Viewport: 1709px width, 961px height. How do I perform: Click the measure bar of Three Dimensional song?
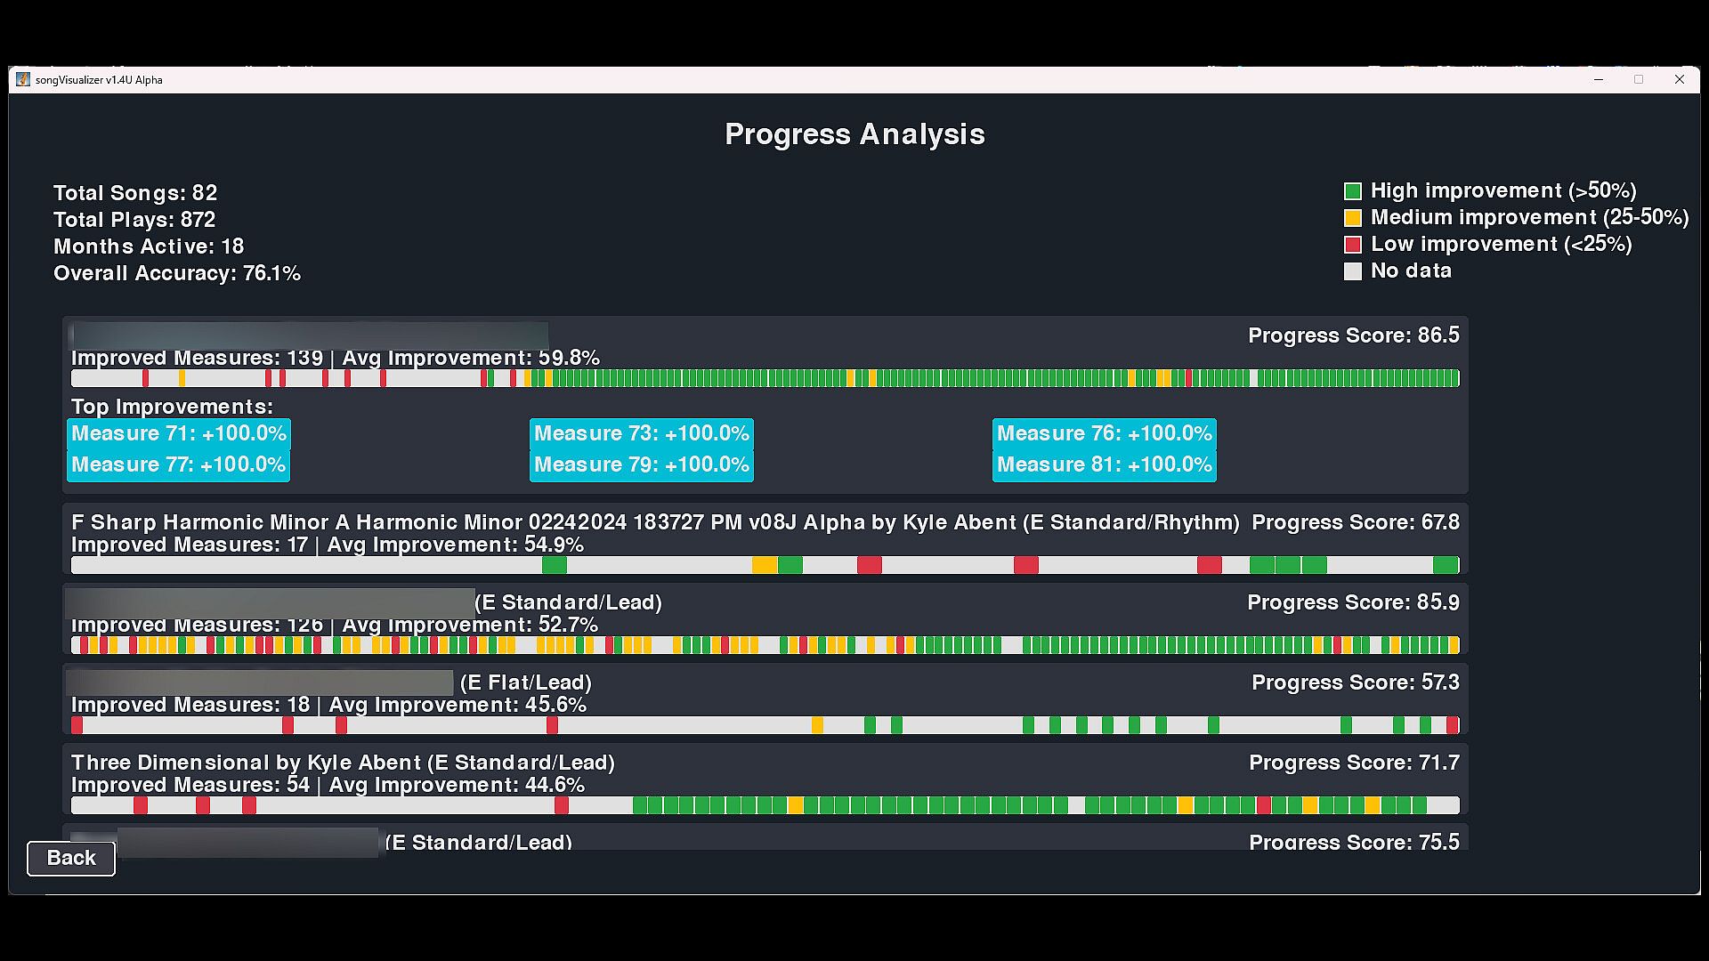(x=765, y=806)
